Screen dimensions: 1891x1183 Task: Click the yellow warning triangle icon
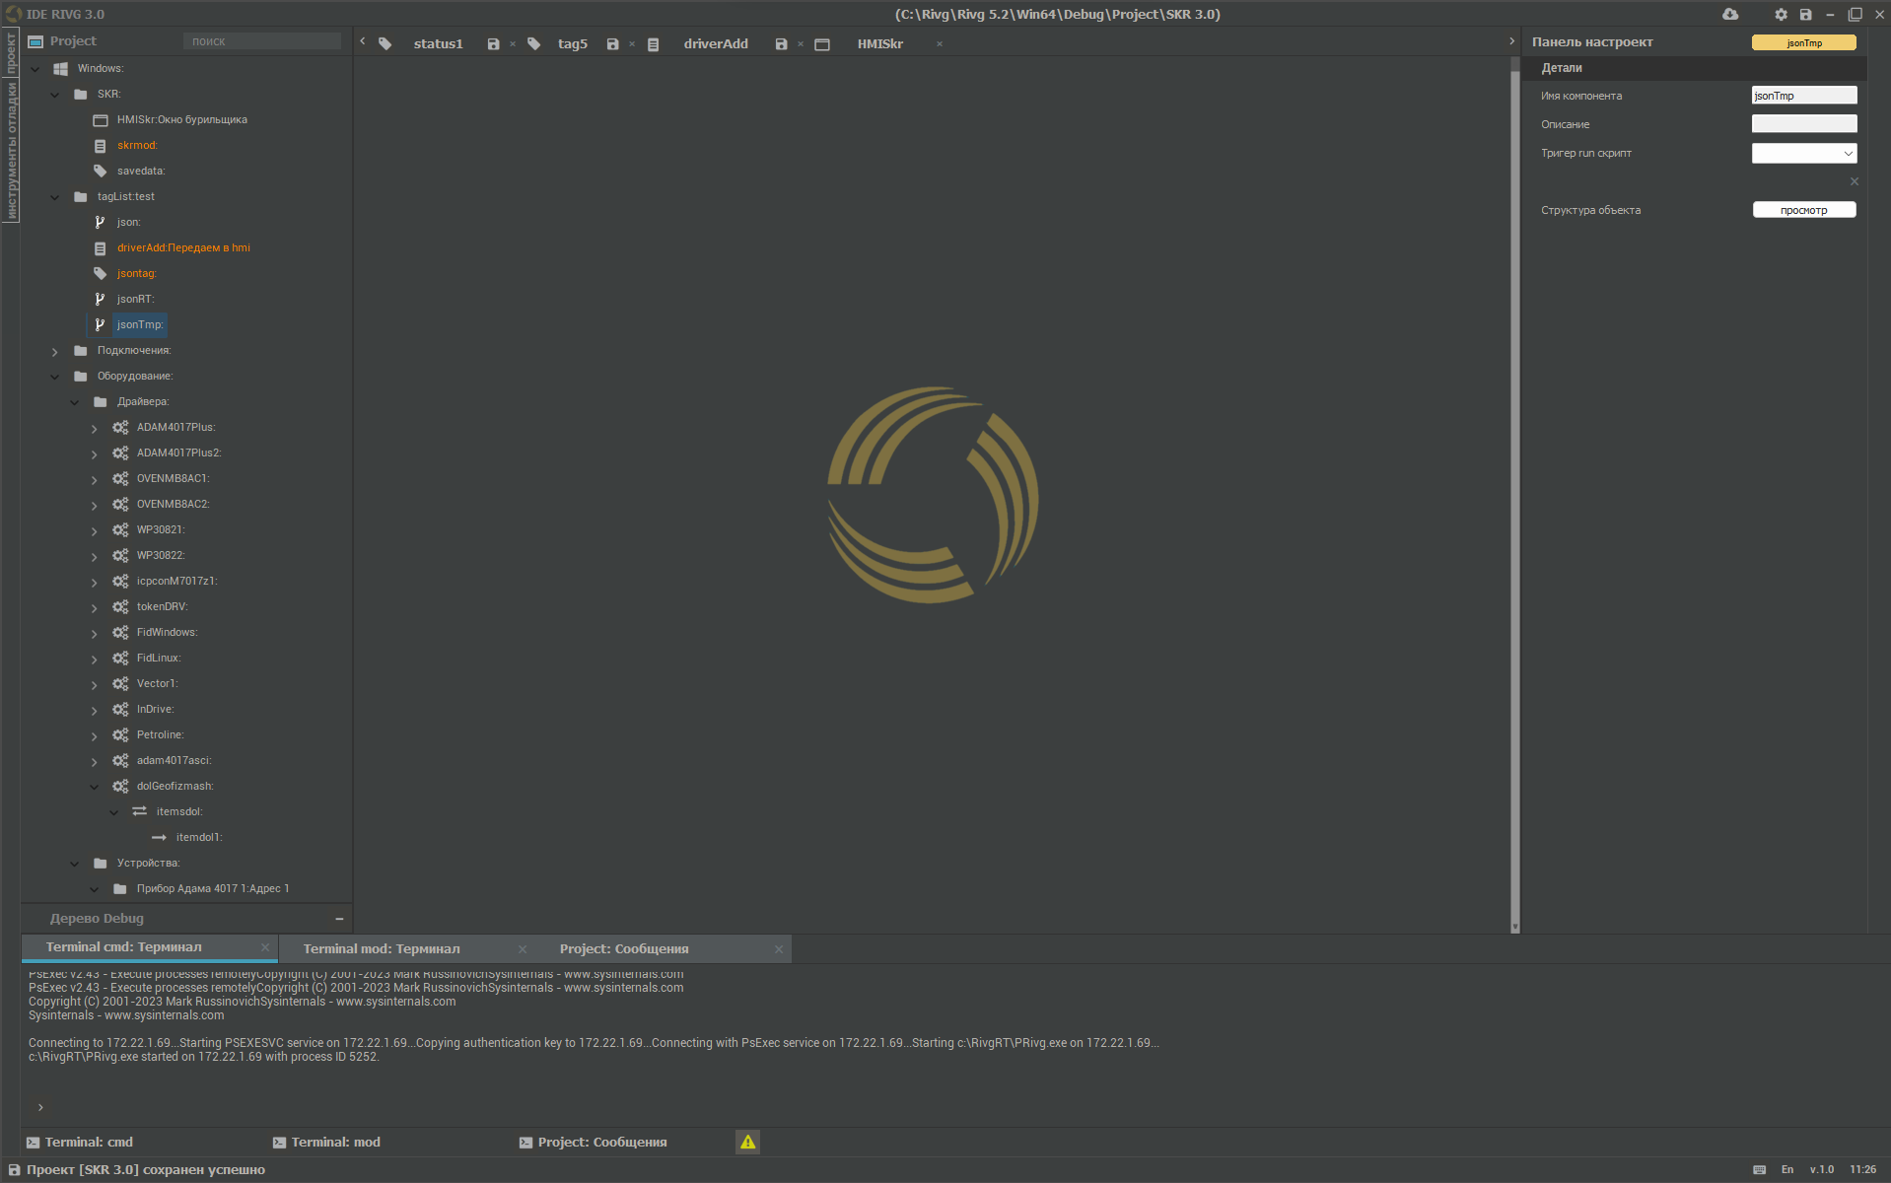click(x=748, y=1142)
